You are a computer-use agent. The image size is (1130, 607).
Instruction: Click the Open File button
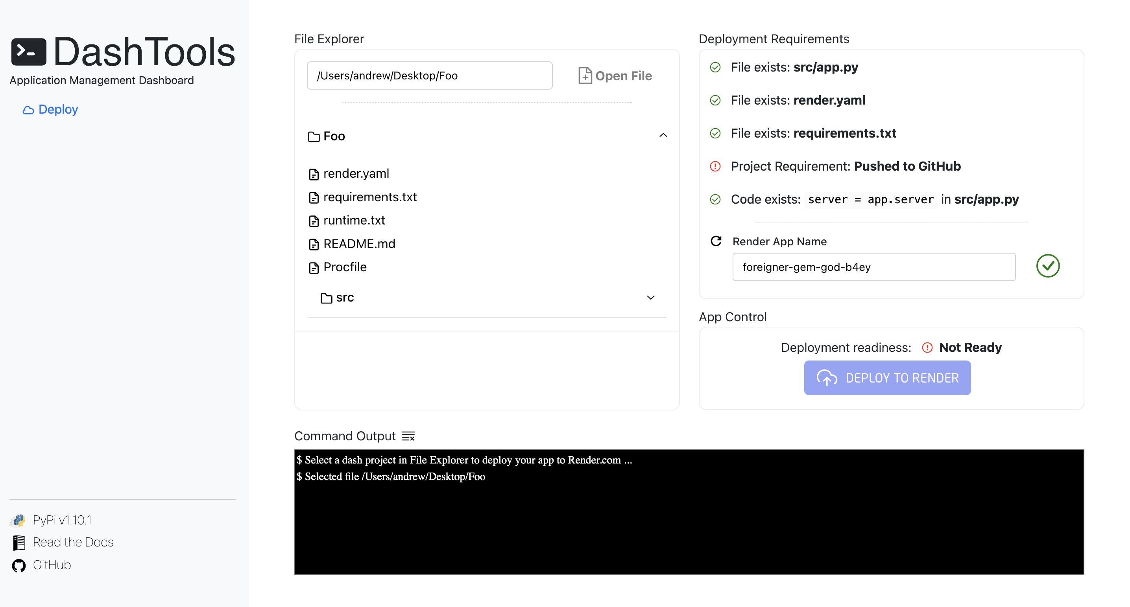615,76
